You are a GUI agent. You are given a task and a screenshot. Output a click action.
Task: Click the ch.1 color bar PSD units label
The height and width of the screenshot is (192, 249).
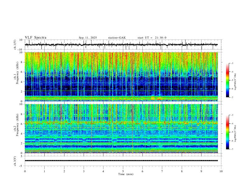pos(235,82)
